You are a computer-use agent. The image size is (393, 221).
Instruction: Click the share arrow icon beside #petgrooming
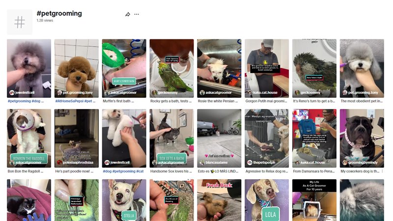[128, 14]
